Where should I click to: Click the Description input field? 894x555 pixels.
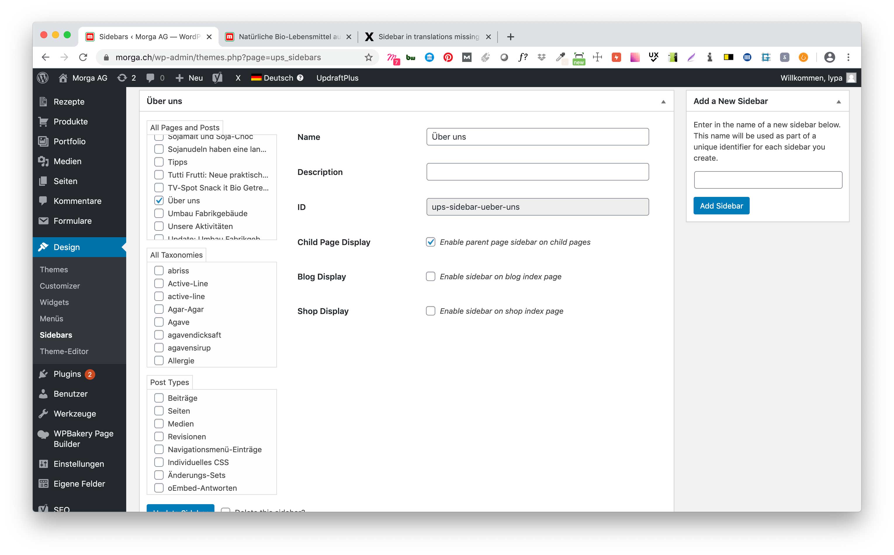[537, 172]
